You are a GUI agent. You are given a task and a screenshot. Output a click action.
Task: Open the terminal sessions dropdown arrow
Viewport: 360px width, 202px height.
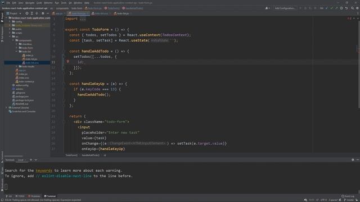click(x=36, y=160)
